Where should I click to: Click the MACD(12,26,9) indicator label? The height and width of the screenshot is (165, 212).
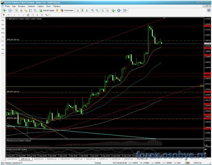click(19, 141)
